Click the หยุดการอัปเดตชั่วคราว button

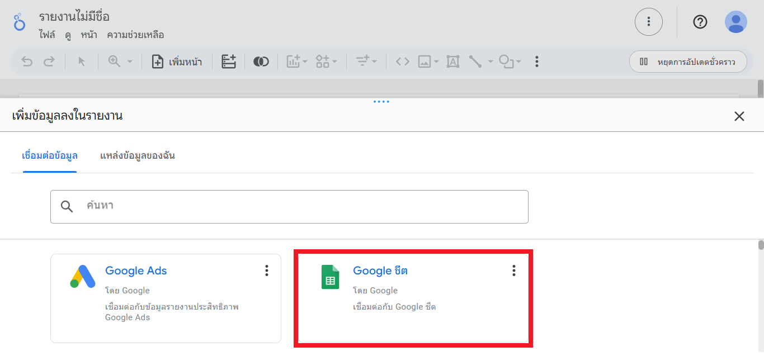[688, 61]
